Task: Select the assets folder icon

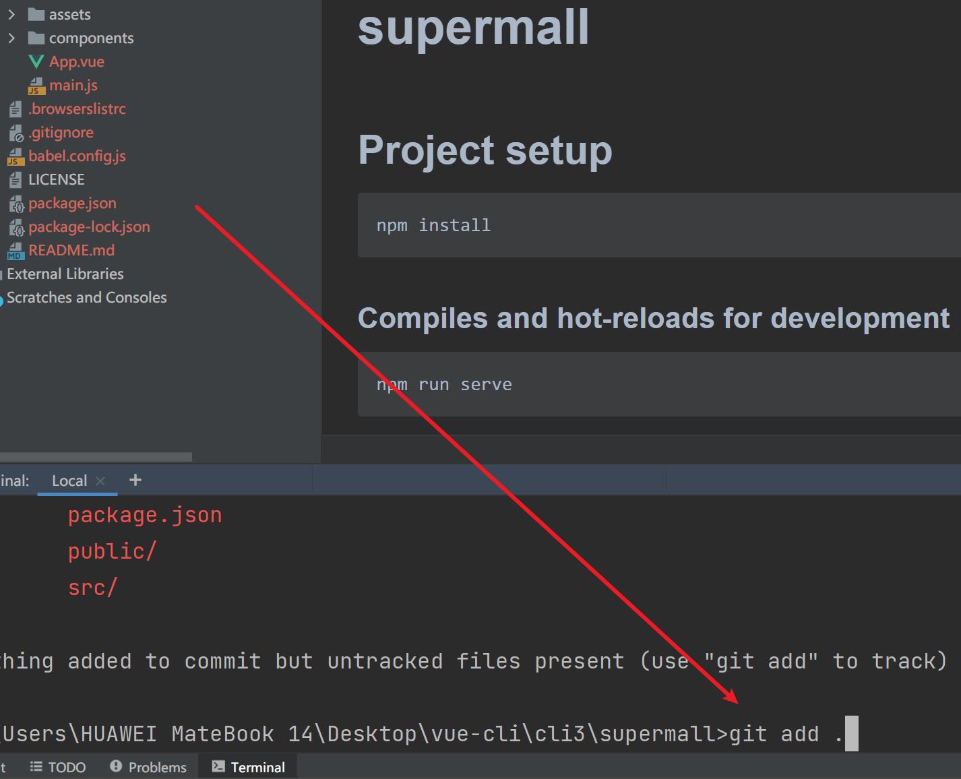Action: click(x=36, y=14)
